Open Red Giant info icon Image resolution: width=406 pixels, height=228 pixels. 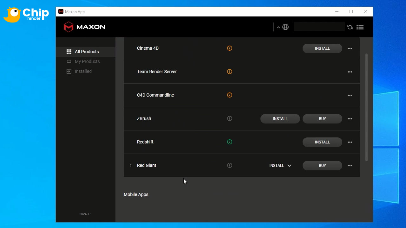[230, 165]
